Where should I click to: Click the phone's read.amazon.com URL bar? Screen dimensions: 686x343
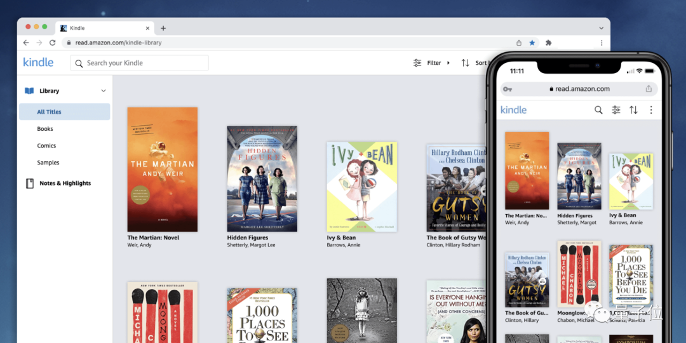tap(579, 89)
